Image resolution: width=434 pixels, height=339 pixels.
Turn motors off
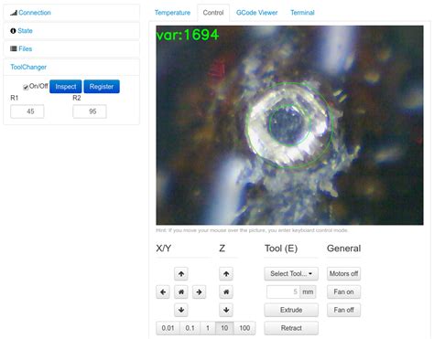pyautogui.click(x=343, y=274)
